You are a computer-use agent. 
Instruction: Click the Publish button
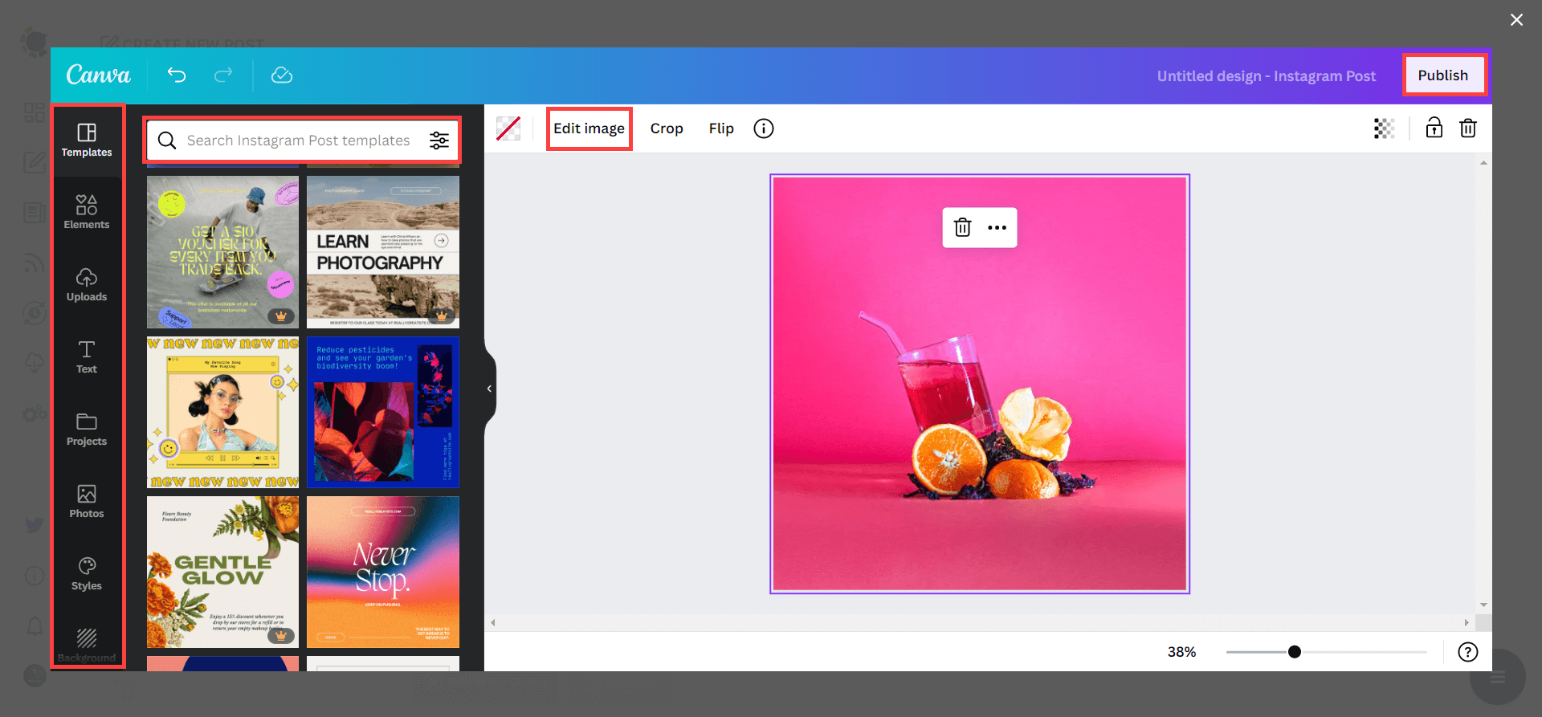click(1442, 75)
